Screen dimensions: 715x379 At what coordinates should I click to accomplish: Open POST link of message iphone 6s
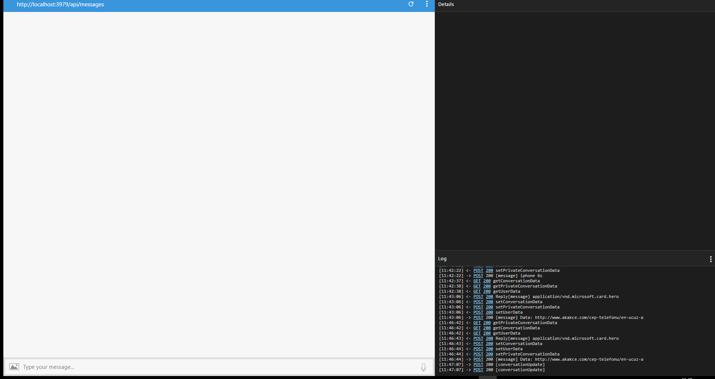478,276
